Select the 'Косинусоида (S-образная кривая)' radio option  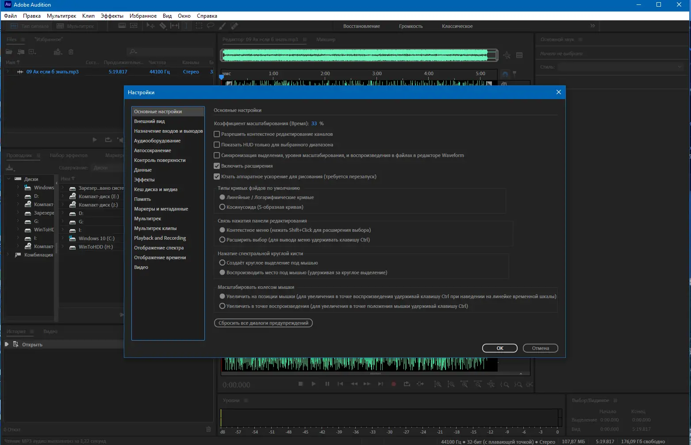222,207
